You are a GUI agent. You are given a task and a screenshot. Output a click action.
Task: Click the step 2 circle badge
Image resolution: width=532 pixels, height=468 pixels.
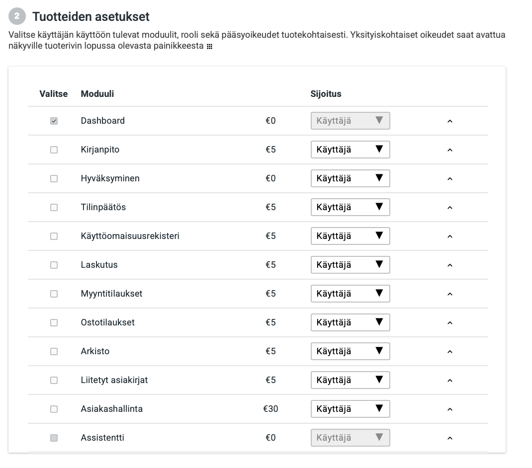[x=17, y=16]
